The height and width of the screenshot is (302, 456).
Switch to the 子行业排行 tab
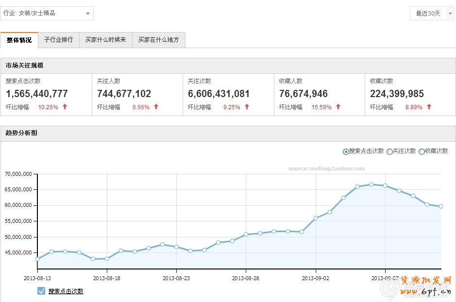click(58, 40)
